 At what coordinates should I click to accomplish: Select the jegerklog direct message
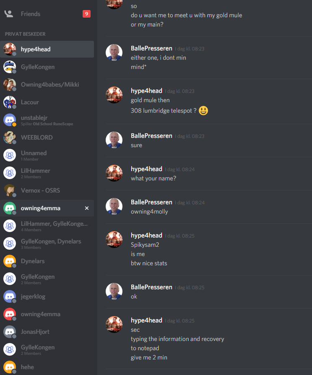[x=47, y=296]
